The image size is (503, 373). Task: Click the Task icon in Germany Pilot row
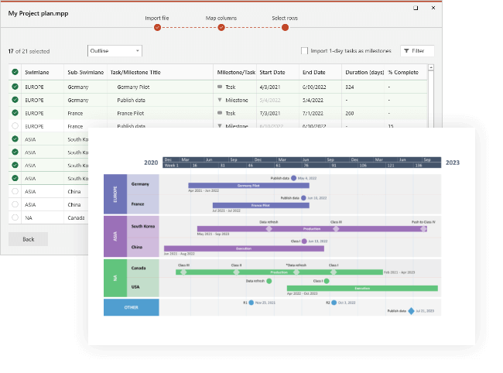221,87
